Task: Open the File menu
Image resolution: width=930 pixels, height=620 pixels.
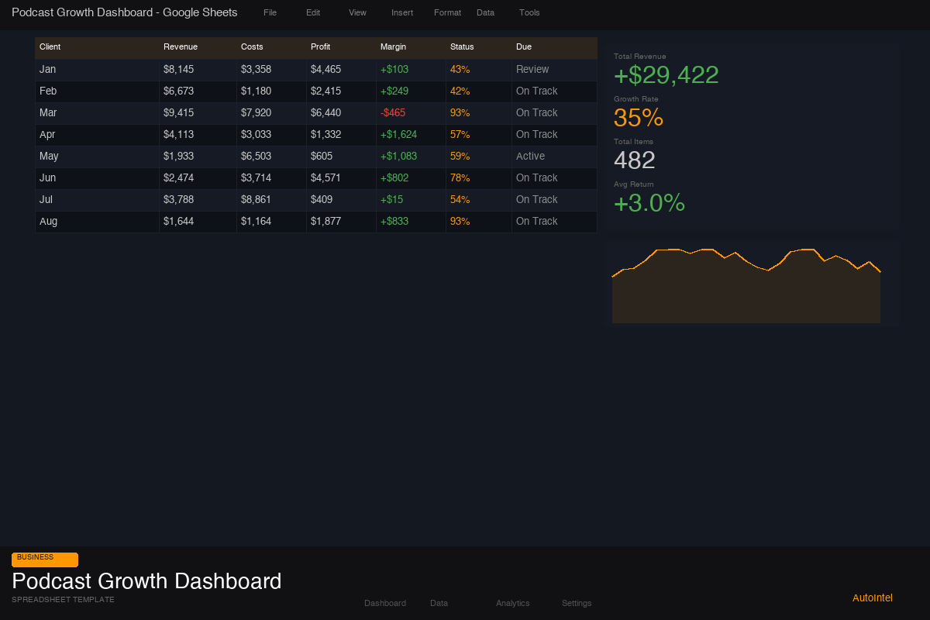Action: [270, 13]
